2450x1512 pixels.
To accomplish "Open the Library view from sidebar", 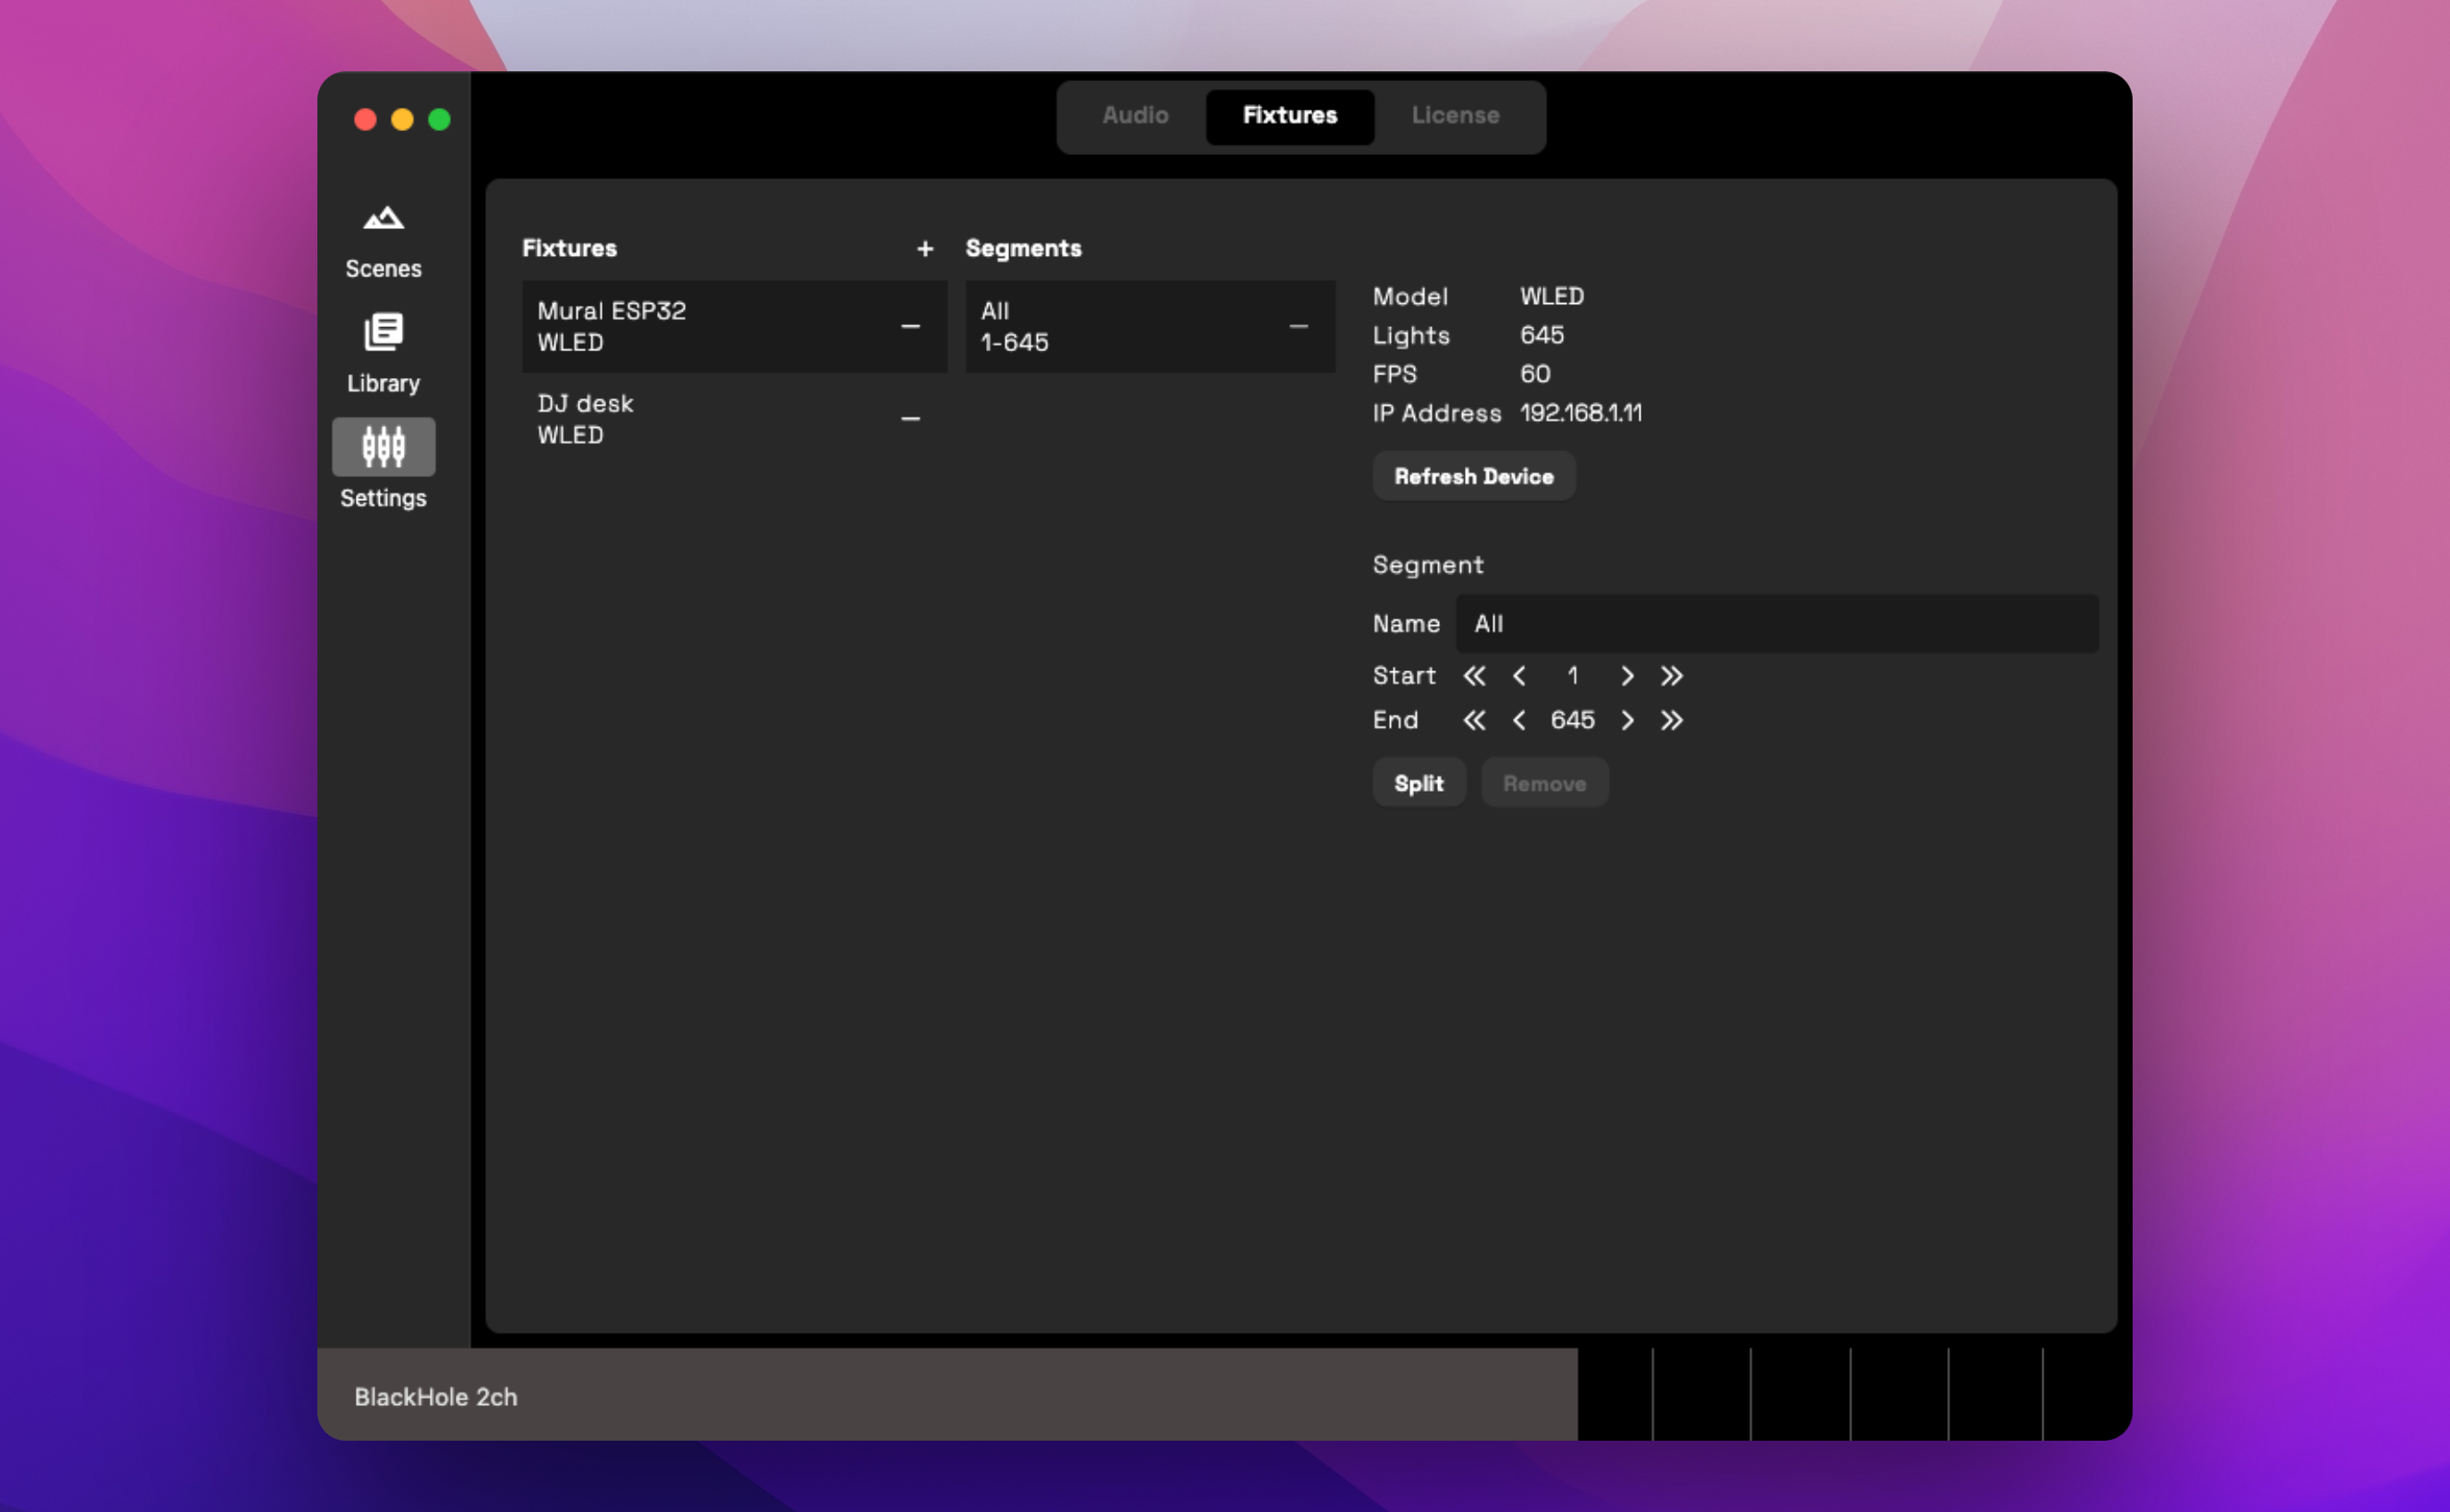I will (383, 354).
